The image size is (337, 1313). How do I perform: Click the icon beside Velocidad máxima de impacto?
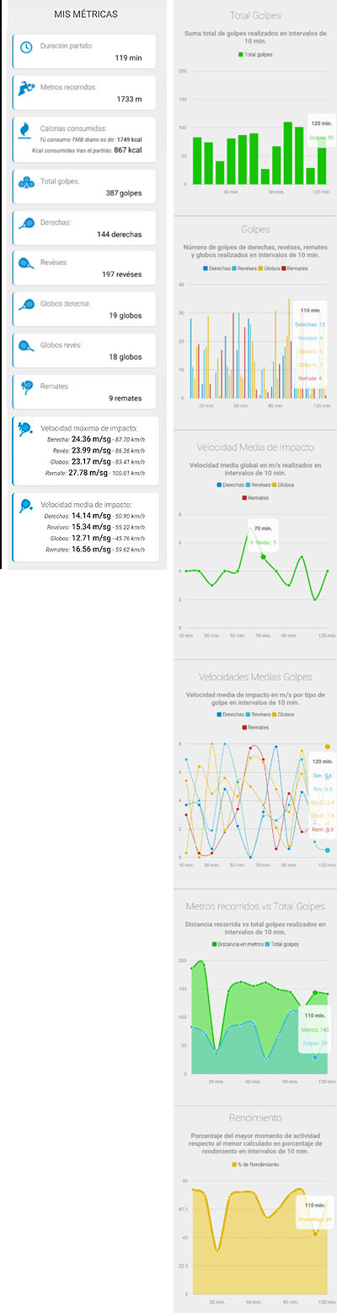pos(26,429)
